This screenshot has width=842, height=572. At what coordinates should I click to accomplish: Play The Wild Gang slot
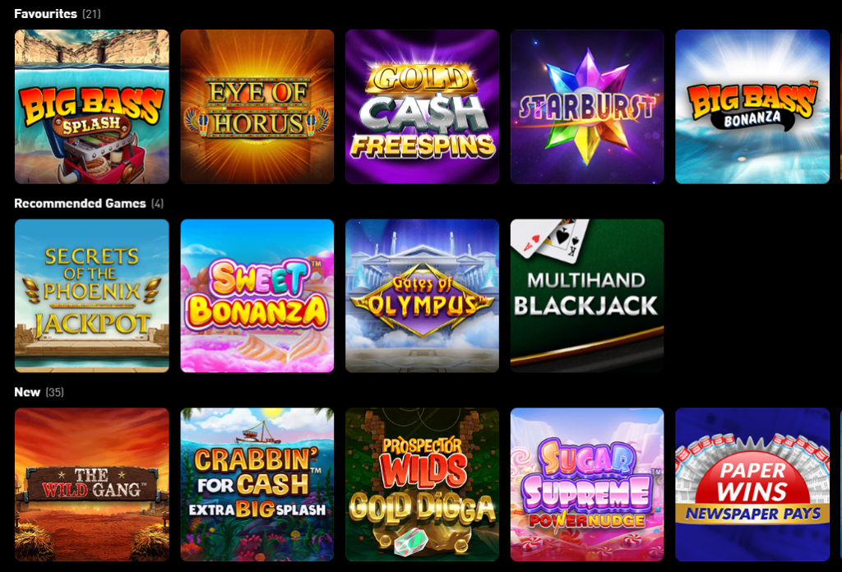(92, 485)
